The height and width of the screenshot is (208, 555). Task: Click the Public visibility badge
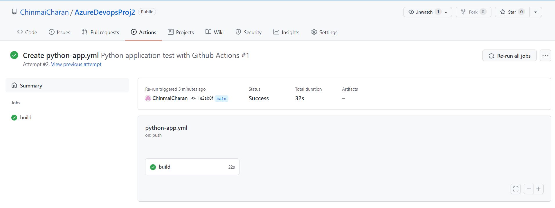[147, 12]
